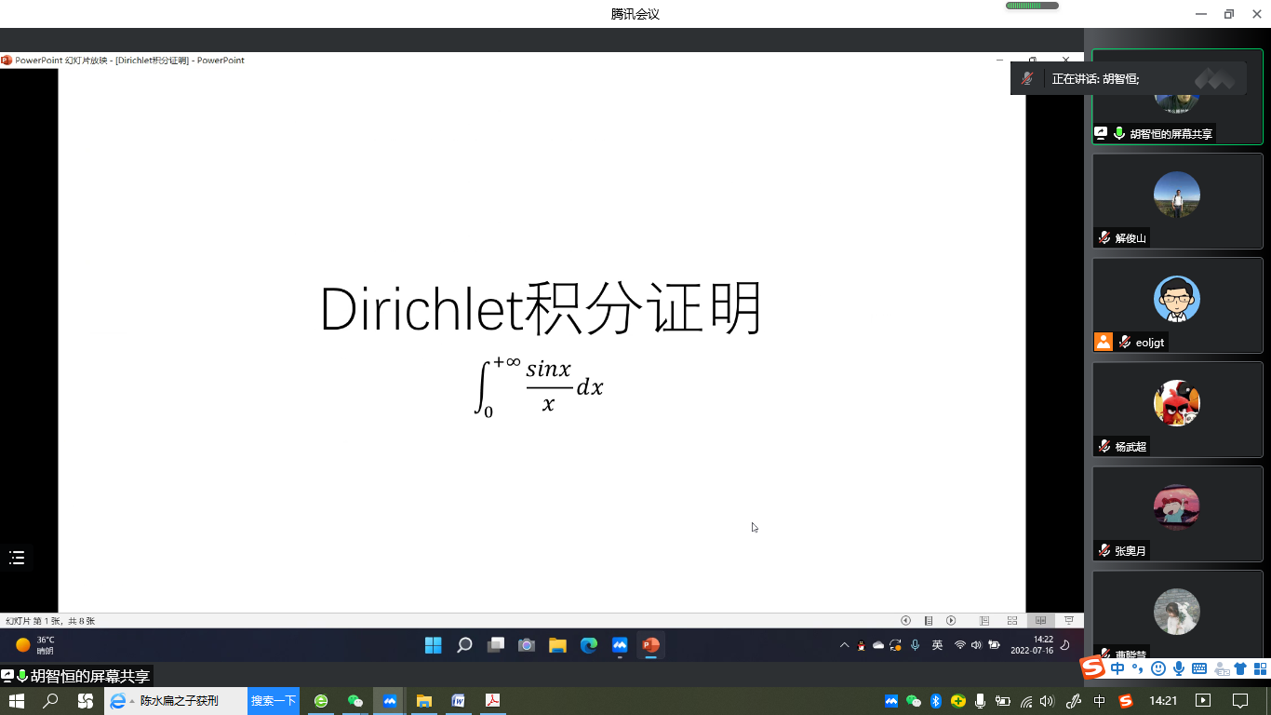Viewport: 1271px width, 715px height.
Task: Open the notification center on taskbar
Action: (1240, 701)
